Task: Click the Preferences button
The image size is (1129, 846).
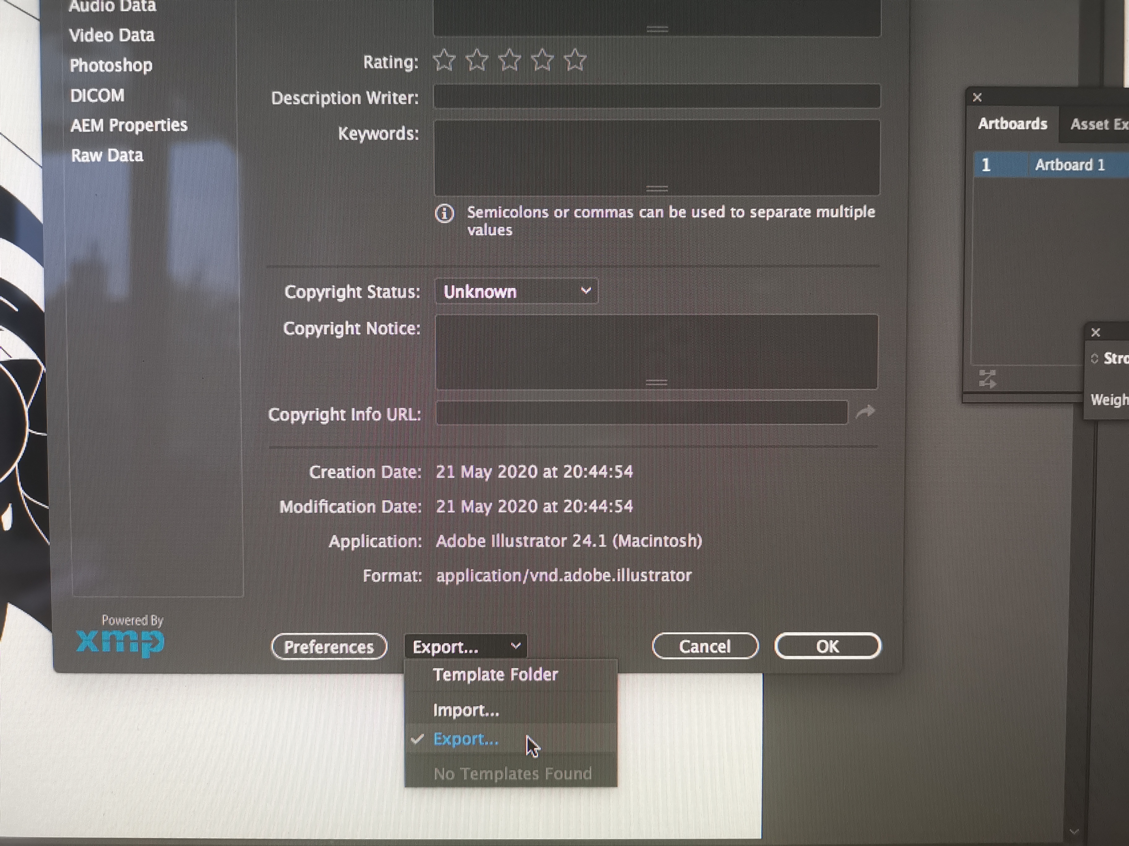Action: pyautogui.click(x=329, y=647)
